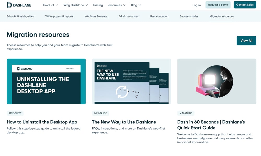Open the Success stories tab
This screenshot has height=156, width=261.
coord(189,16)
